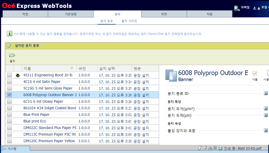Select the 용지 tab
This screenshot has width=269, height=153.
(117, 14)
